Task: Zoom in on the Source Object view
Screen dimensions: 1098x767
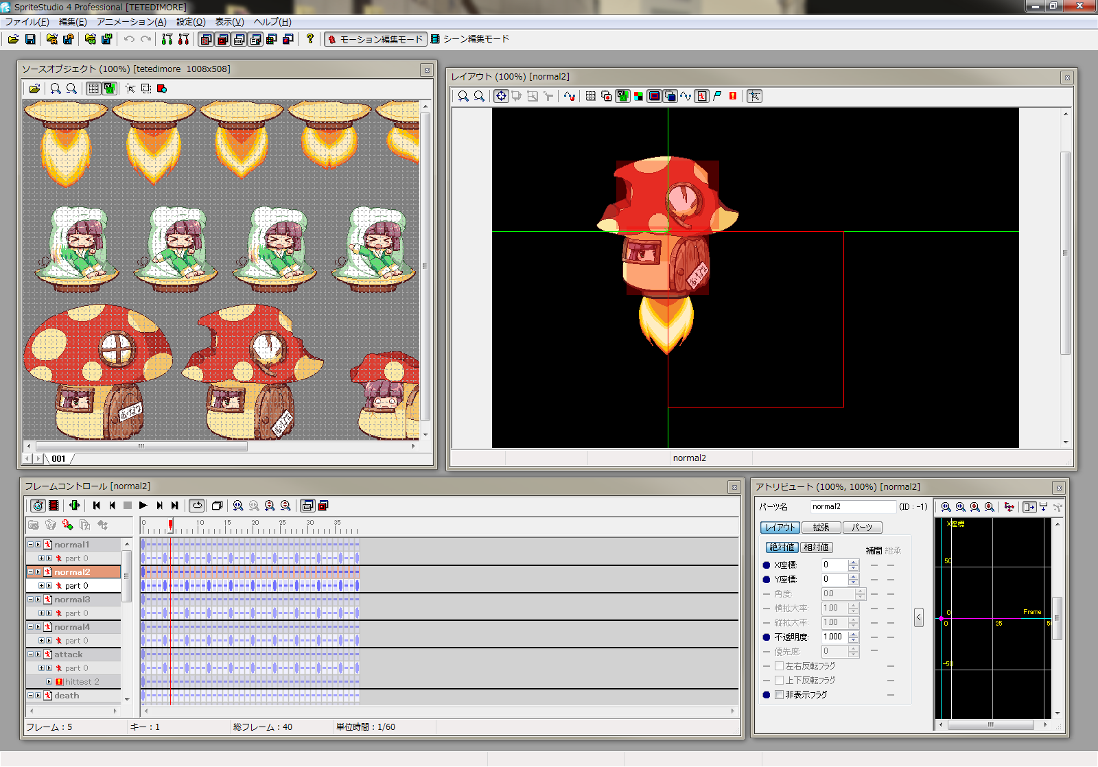Action: [56, 88]
